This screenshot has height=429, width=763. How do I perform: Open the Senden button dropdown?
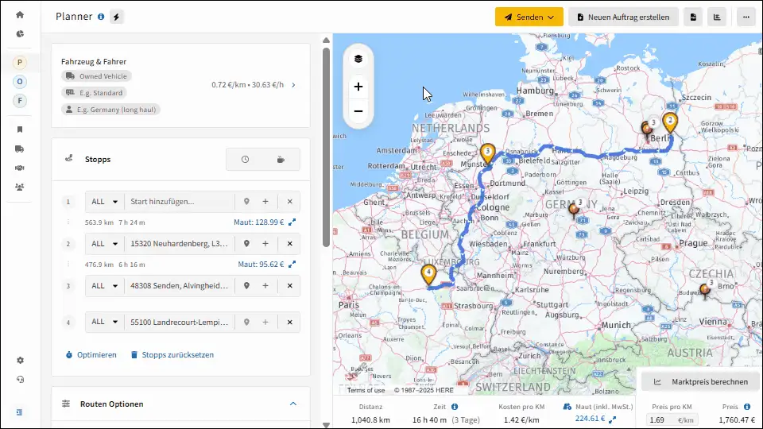[x=529, y=17]
